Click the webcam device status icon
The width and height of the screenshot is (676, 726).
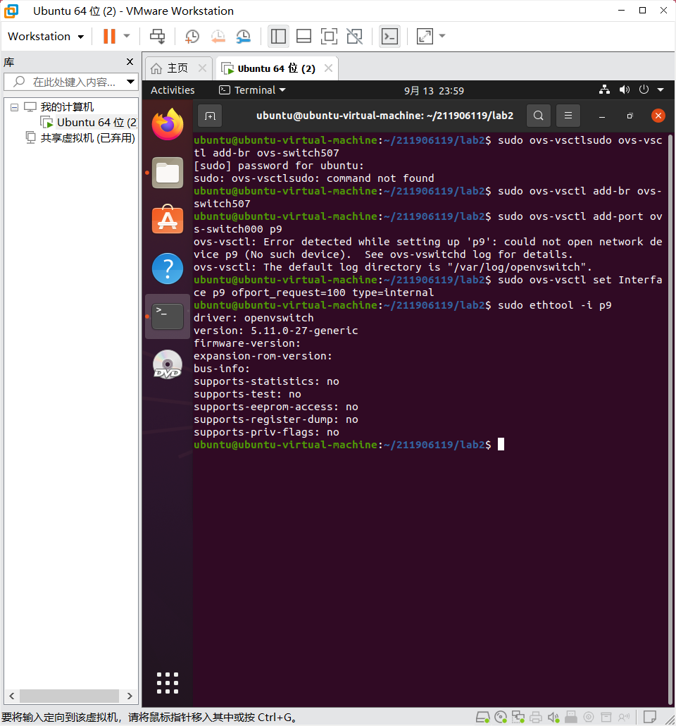589,718
